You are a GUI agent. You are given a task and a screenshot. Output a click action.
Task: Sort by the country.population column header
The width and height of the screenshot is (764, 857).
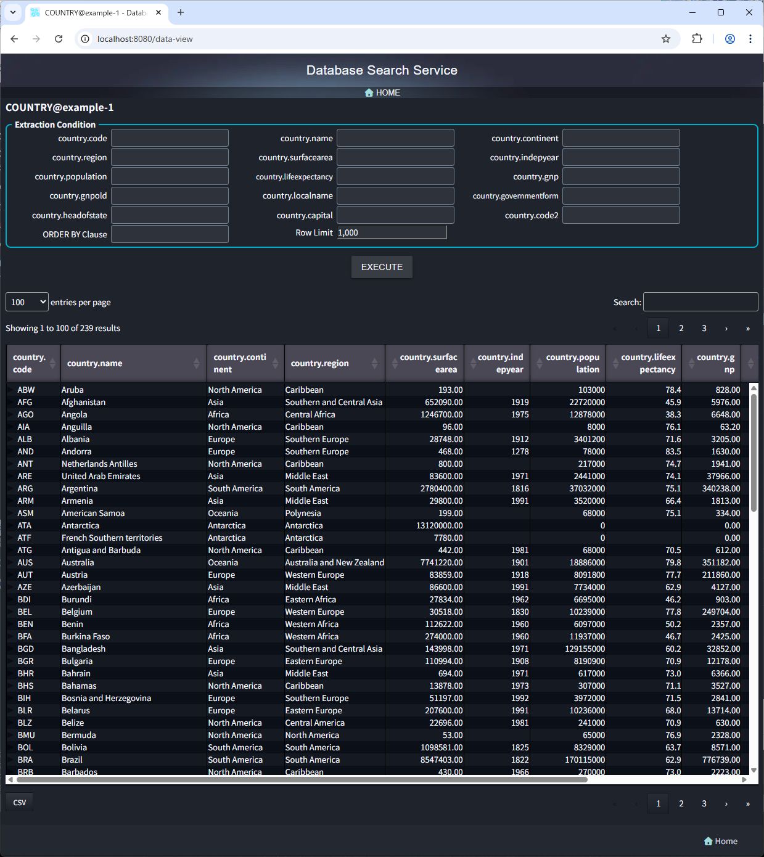[567, 363]
